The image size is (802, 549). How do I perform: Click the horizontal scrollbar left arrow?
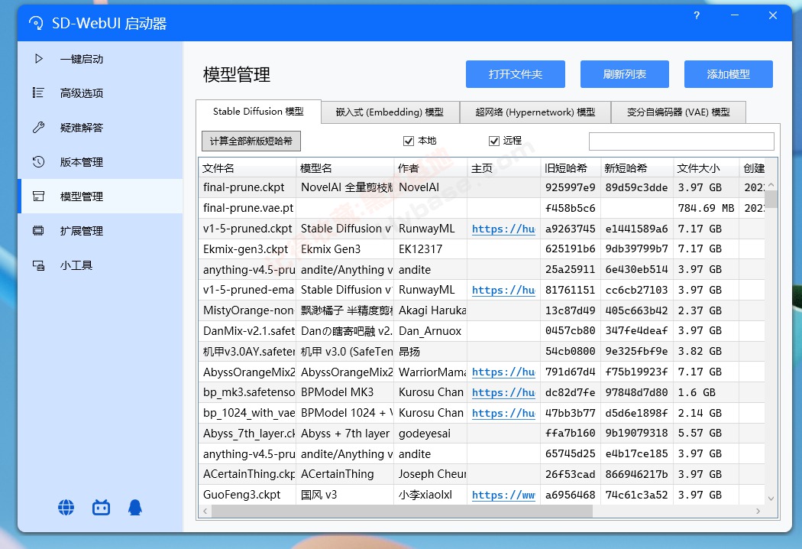pos(205,511)
